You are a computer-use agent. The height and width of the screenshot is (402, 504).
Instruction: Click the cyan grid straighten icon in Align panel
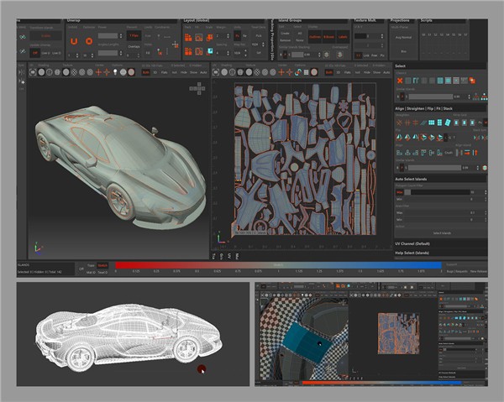(x=432, y=123)
